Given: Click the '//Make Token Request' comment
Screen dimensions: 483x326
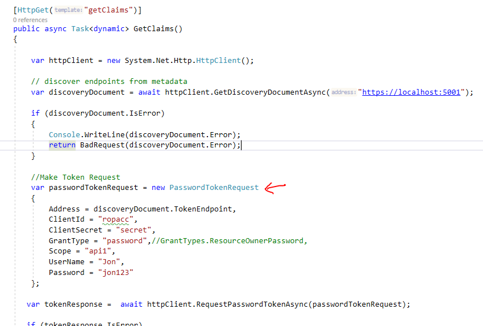Looking at the screenshot, I should [76, 177].
